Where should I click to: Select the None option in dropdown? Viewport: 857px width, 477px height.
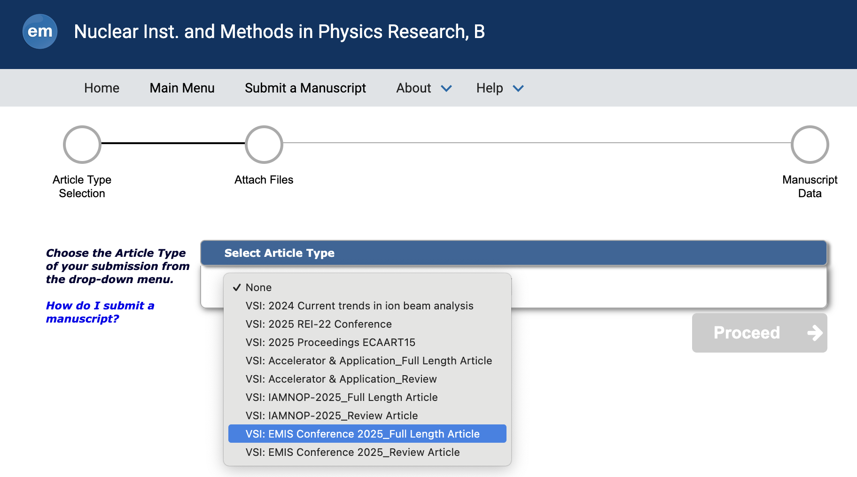[x=258, y=287]
